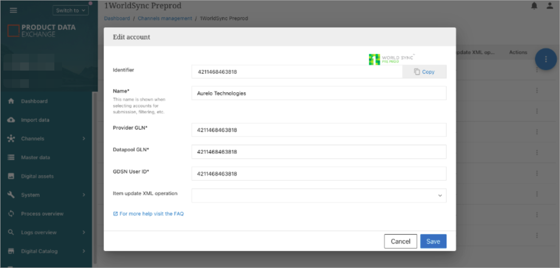Open Digital Catalog in sidebar
560x268 pixels.
(39, 251)
